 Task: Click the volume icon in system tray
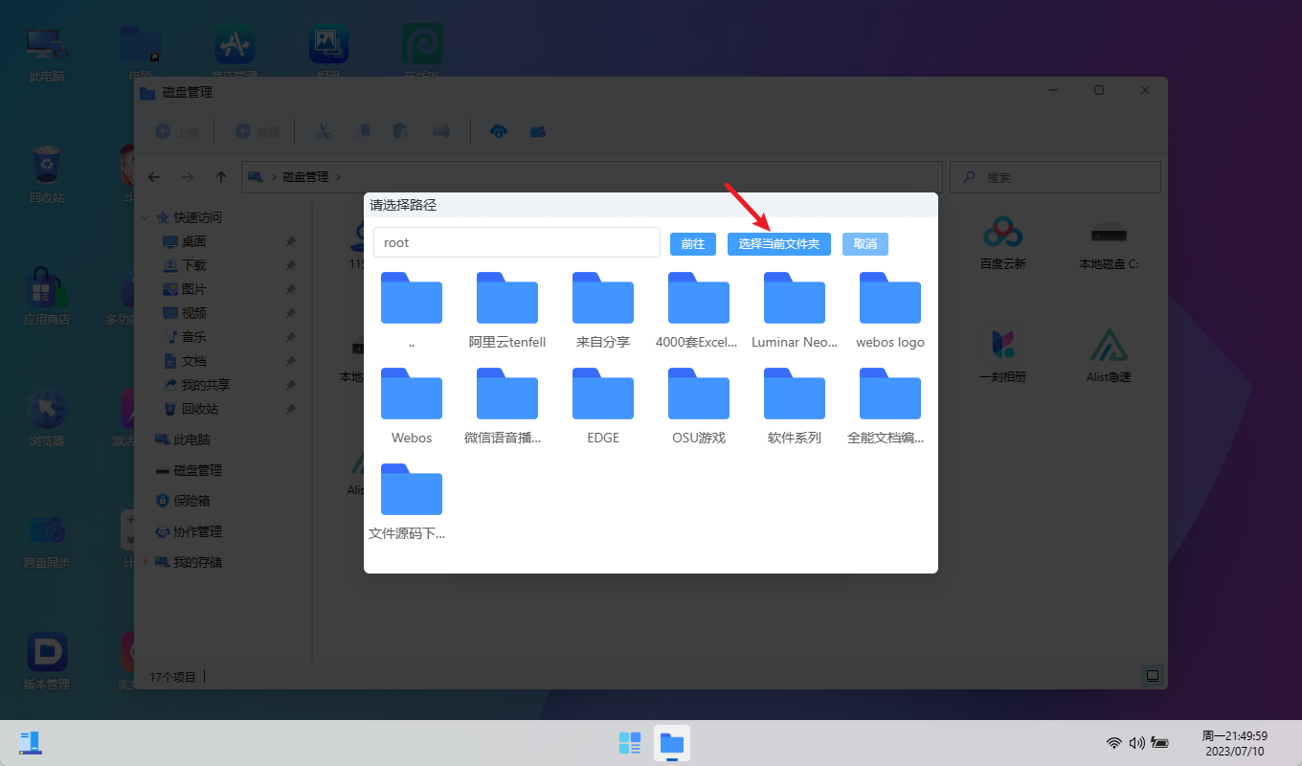(1136, 743)
